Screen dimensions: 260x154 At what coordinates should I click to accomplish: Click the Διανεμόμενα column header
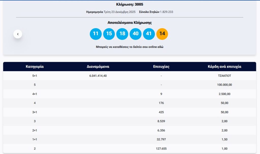point(98,67)
